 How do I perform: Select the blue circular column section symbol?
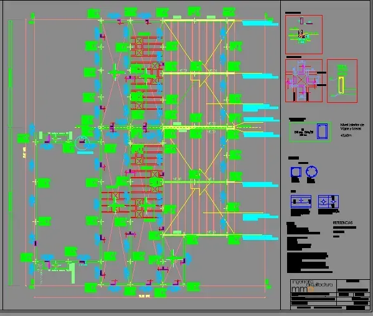click(x=311, y=171)
